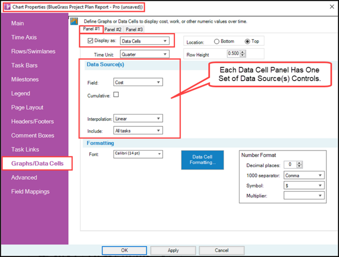Screen dimensions: 339x257
Task: Select the Top location radio button
Action: pyautogui.click(x=247, y=41)
